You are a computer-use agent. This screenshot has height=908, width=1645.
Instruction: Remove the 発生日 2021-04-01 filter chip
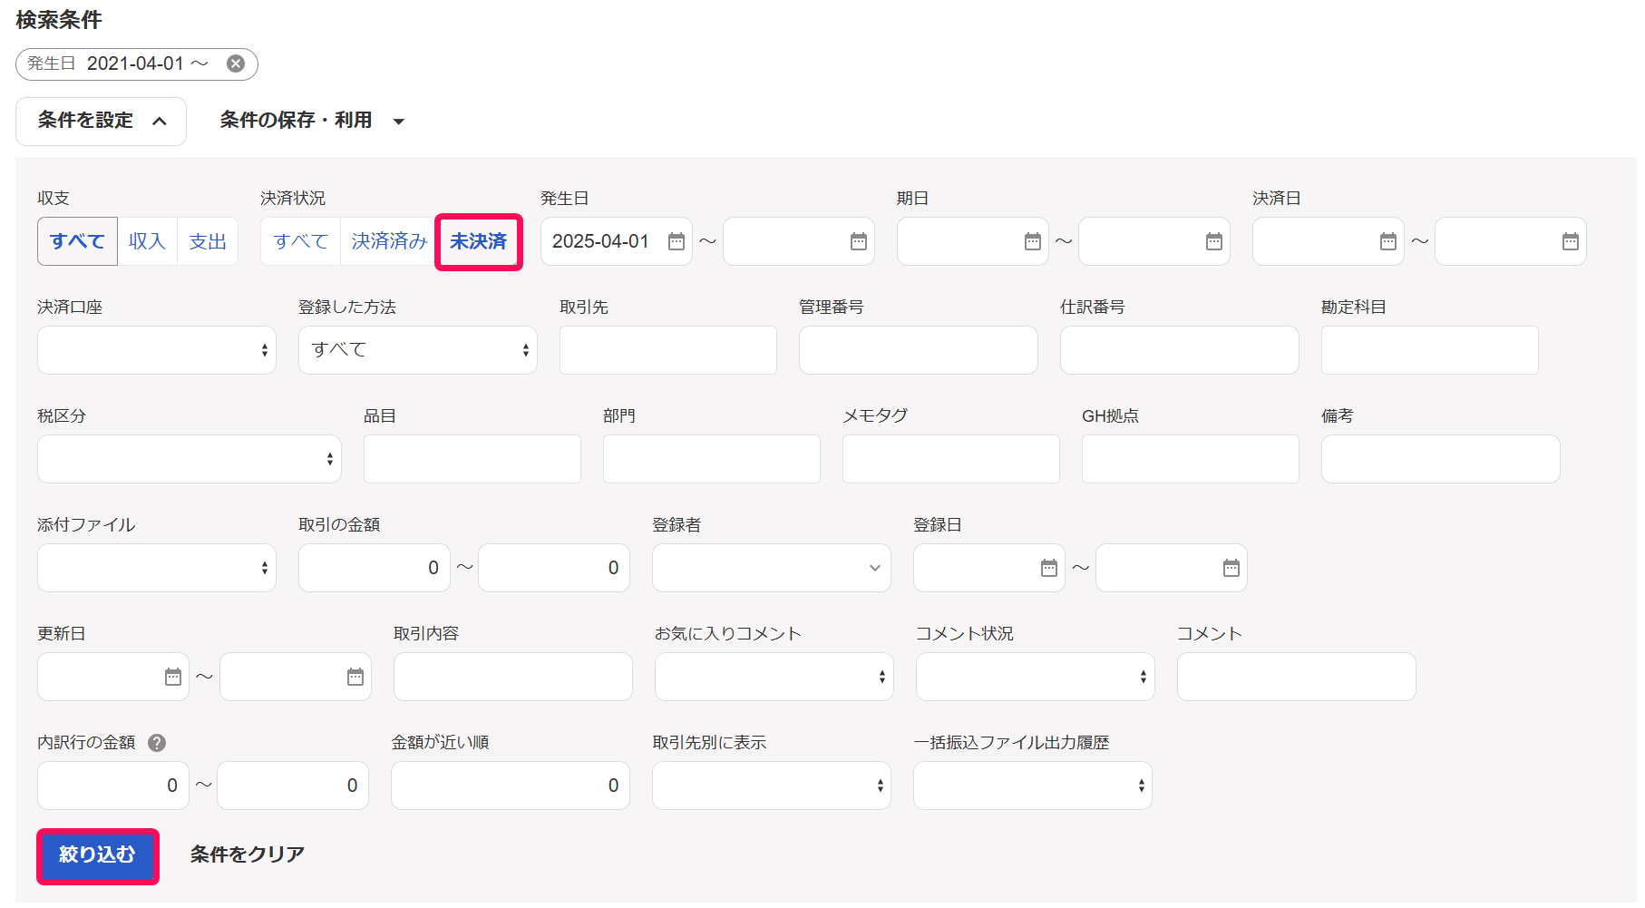pyautogui.click(x=236, y=63)
